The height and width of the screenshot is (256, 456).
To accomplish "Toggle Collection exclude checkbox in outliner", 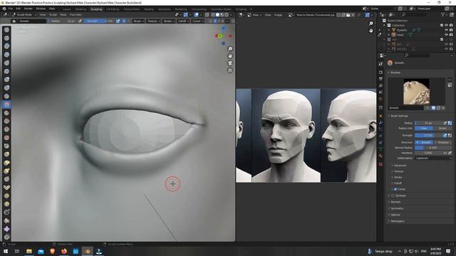I will pos(442,26).
